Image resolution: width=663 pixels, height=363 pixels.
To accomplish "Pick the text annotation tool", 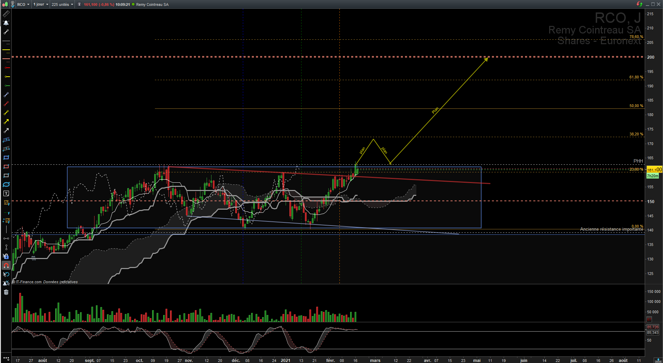I will (x=6, y=193).
